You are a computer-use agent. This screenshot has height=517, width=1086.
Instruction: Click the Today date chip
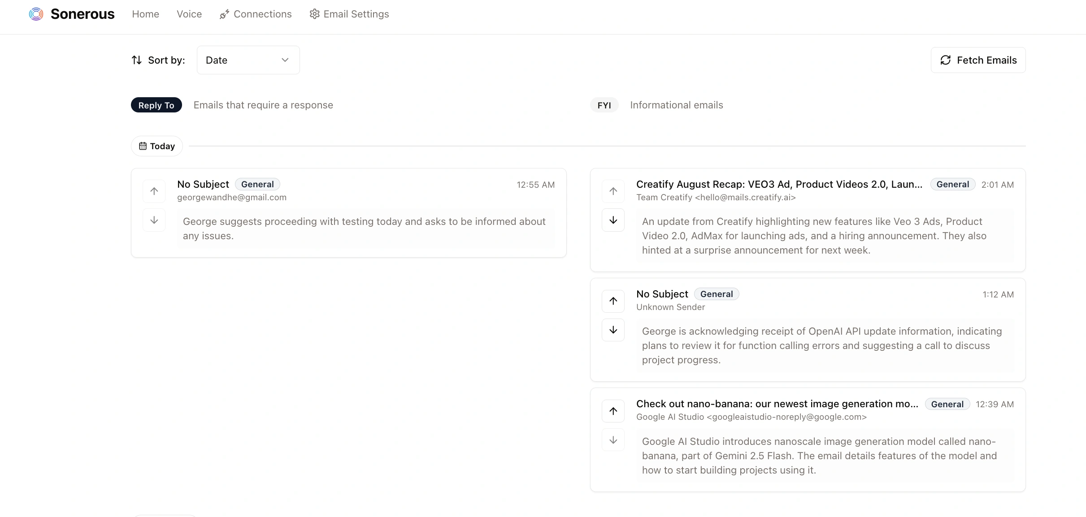(157, 146)
